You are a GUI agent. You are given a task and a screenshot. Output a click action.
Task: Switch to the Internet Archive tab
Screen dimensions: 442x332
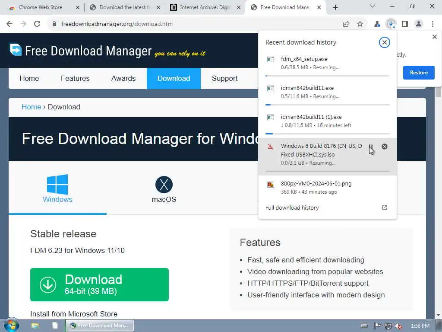click(x=205, y=7)
